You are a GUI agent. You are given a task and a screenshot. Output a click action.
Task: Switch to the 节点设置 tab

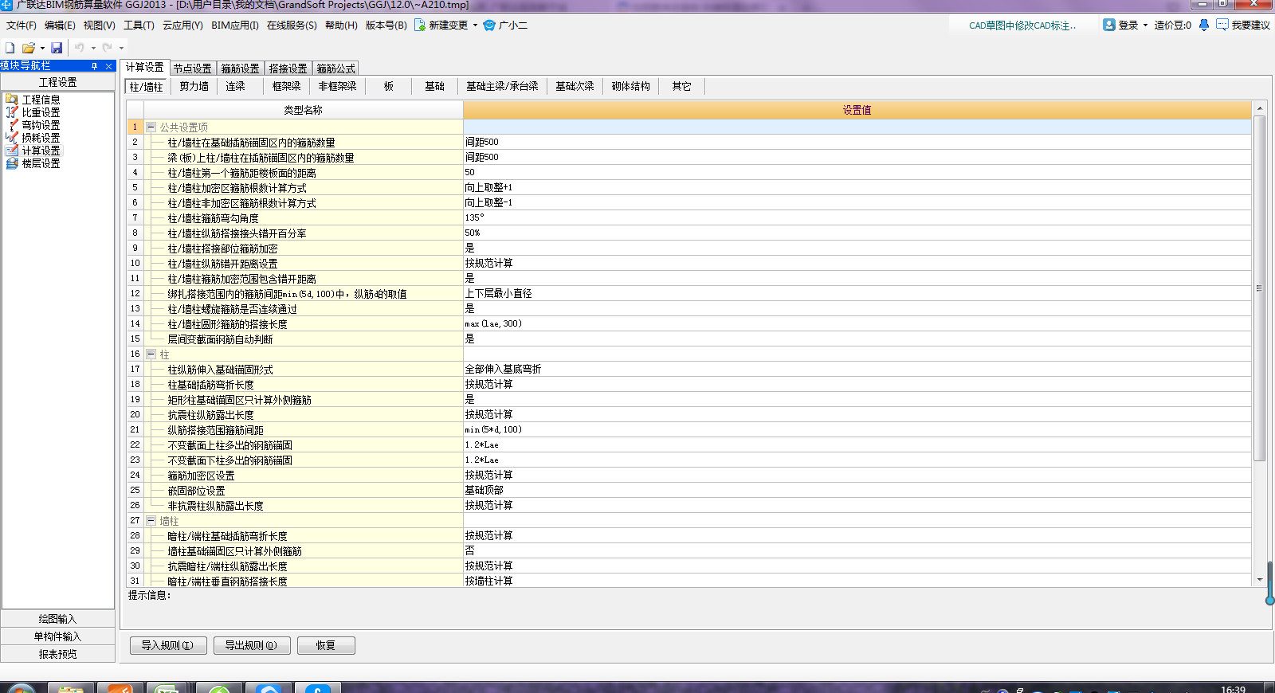(x=193, y=69)
